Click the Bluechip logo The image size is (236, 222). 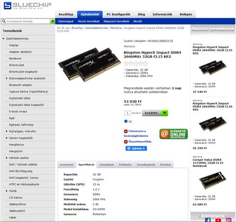[x=28, y=5]
